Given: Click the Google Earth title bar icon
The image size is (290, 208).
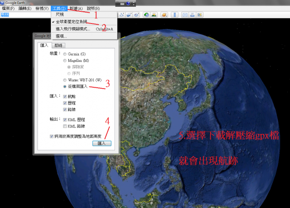Looking at the screenshot, I should (3, 3).
